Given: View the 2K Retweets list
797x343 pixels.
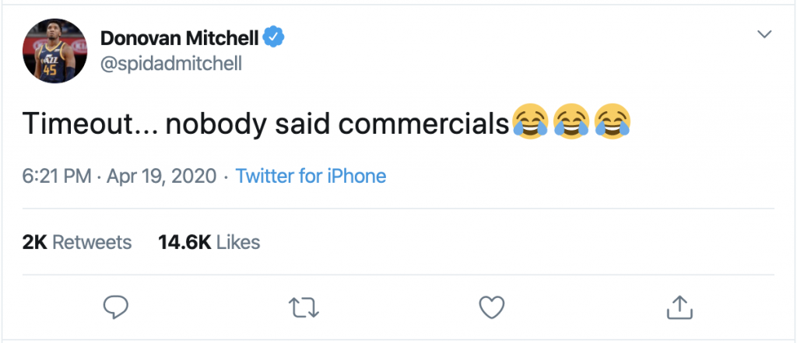Looking at the screenshot, I should (77, 242).
